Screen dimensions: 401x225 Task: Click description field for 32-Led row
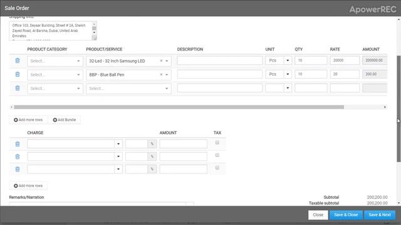click(220, 61)
